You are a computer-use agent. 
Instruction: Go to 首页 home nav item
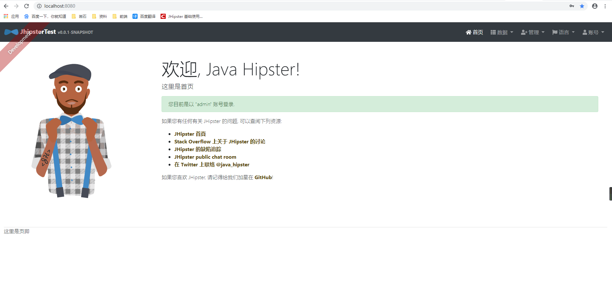[474, 32]
